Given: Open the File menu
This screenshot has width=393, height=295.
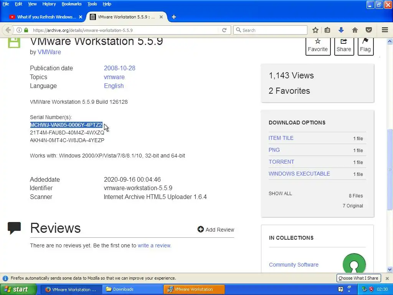Looking at the screenshot, I should 6,4.
